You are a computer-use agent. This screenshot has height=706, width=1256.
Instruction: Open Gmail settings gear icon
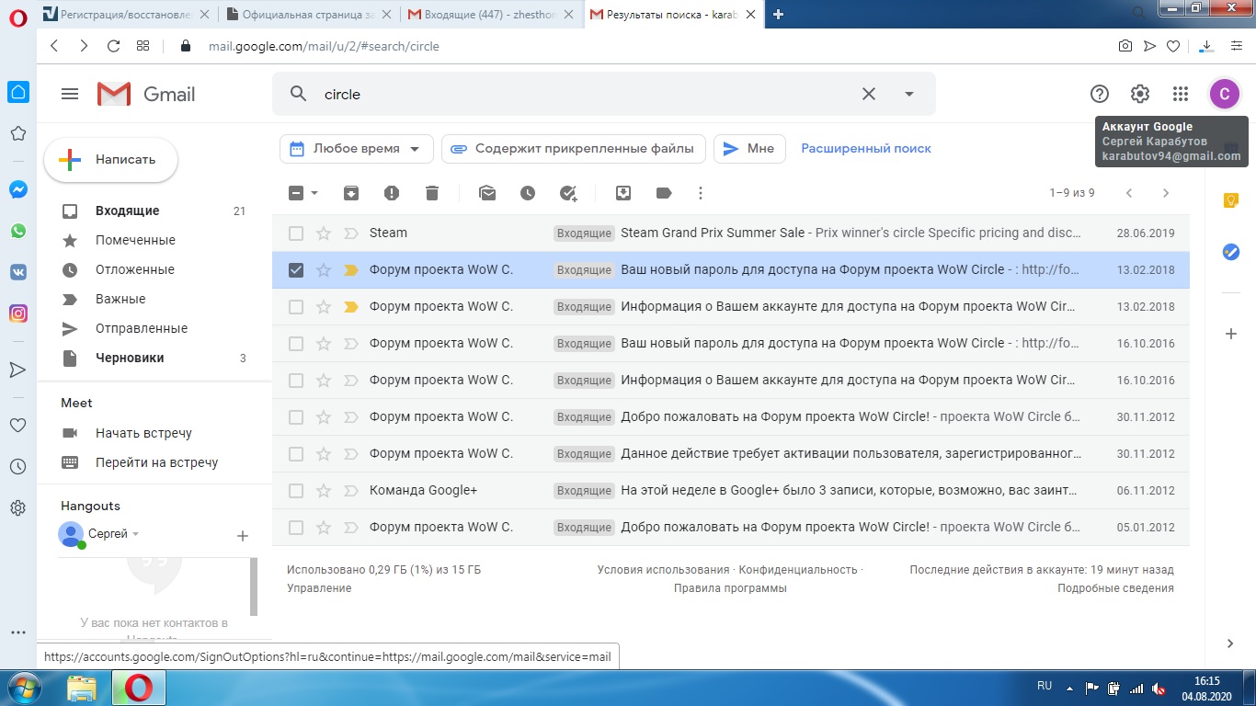tap(1140, 94)
